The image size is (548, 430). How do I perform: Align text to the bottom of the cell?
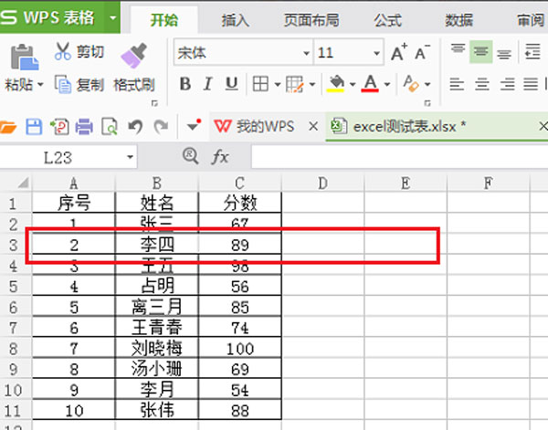click(504, 54)
